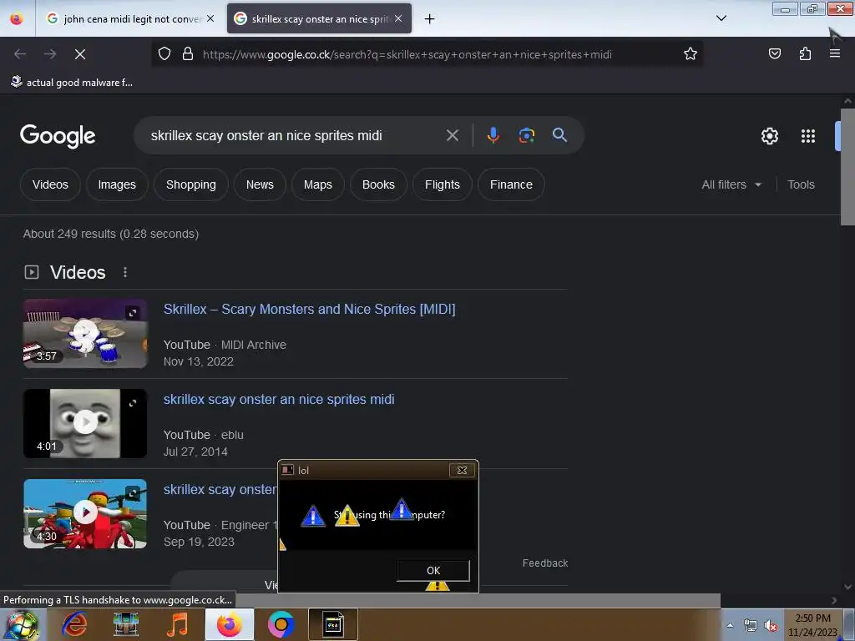Click the Google search text field

click(x=289, y=135)
